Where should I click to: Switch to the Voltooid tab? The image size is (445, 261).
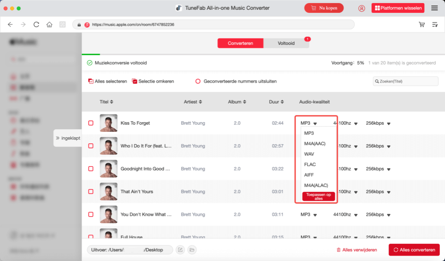pos(286,43)
